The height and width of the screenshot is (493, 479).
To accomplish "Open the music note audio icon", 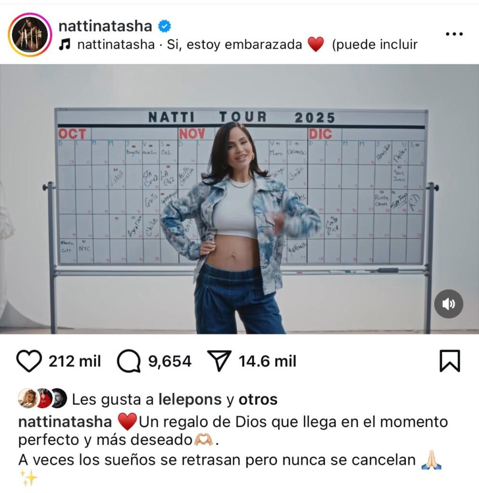I will [x=65, y=45].
